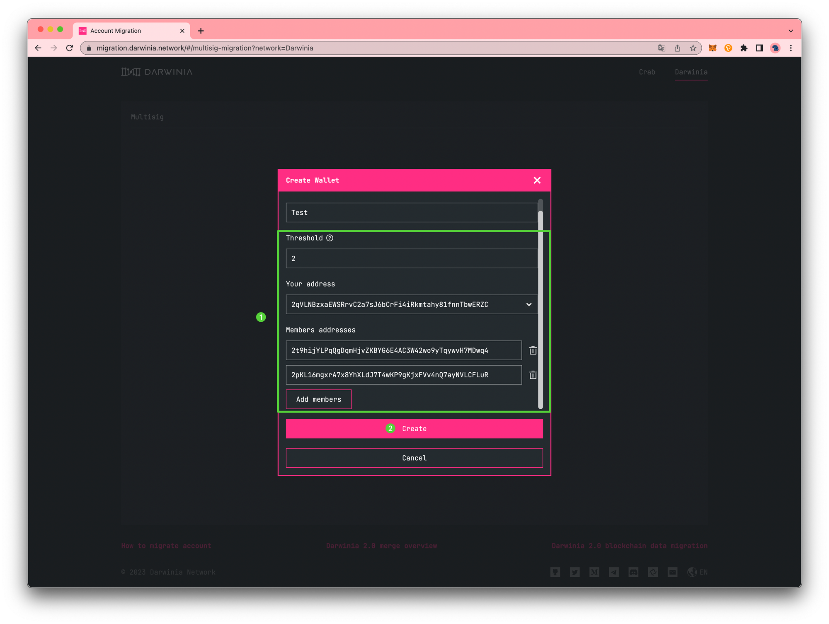Select the Darwinia network tab

[691, 72]
